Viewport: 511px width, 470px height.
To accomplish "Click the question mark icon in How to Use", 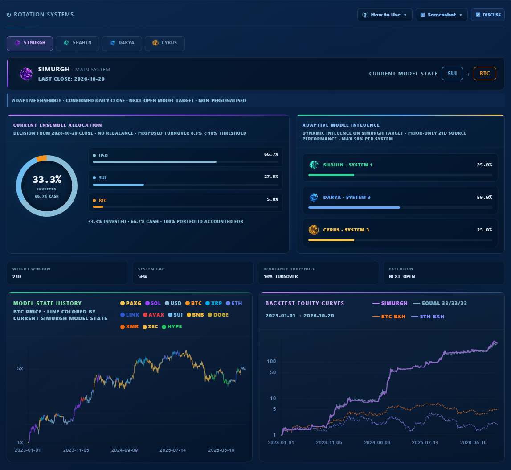I will (x=365, y=15).
